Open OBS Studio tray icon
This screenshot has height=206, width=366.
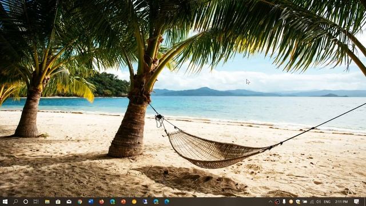277,201
